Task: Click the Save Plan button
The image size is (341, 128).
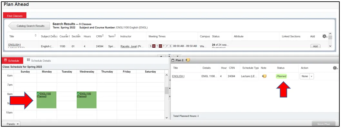Action: click(324, 124)
